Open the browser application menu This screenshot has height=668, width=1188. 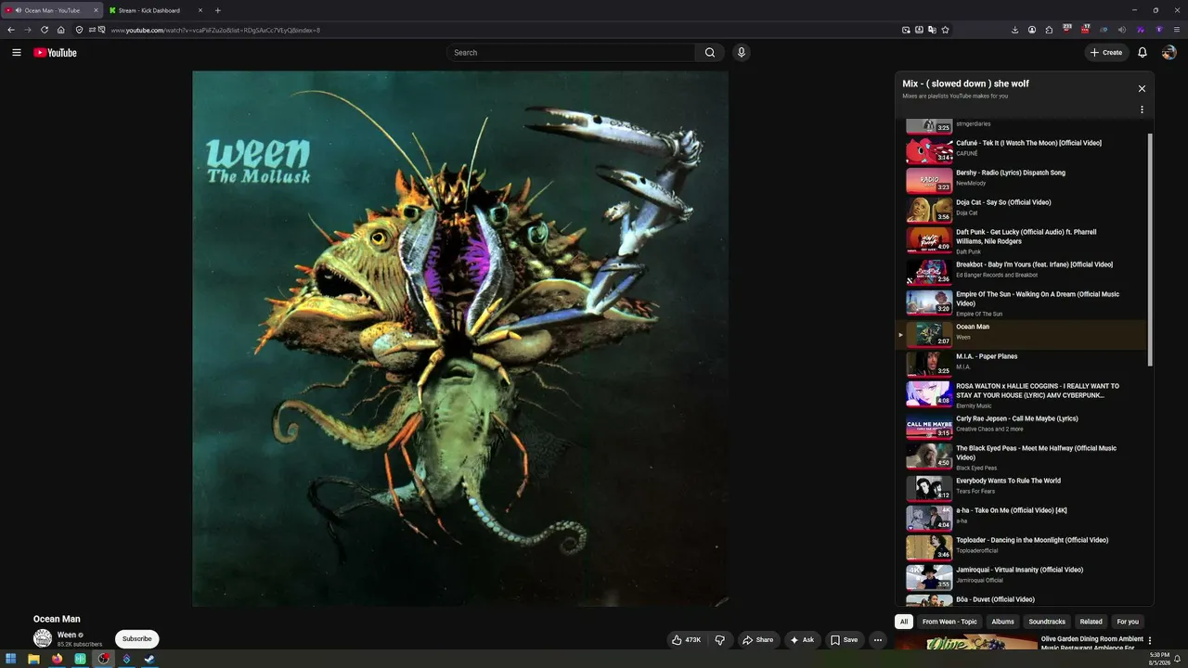pyautogui.click(x=1177, y=30)
